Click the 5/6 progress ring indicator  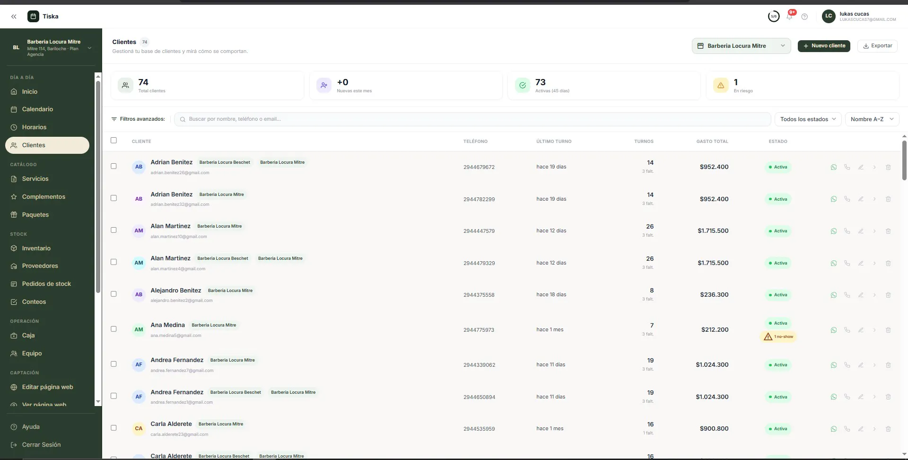pyautogui.click(x=774, y=17)
